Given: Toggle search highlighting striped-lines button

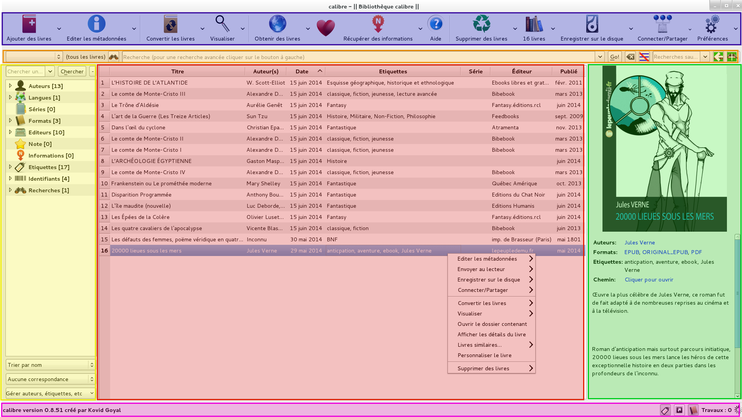Looking at the screenshot, I should pos(644,57).
